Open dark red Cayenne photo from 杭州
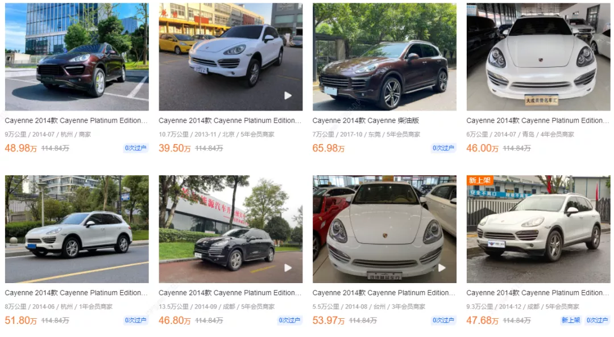 (x=77, y=57)
